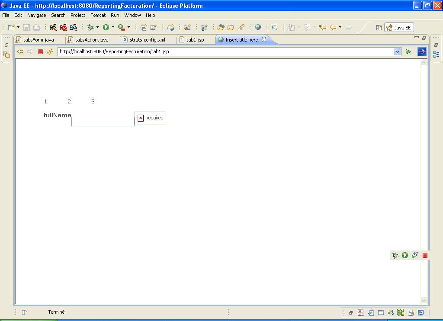Click the New Dynamic Web Project icon
Viewport: 443px width, 321px height.
click(x=144, y=27)
